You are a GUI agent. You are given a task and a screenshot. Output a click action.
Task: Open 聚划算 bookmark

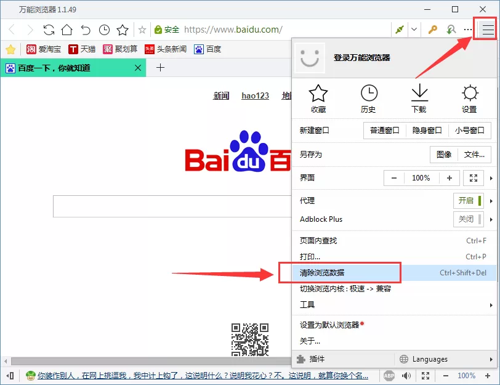[x=120, y=49]
